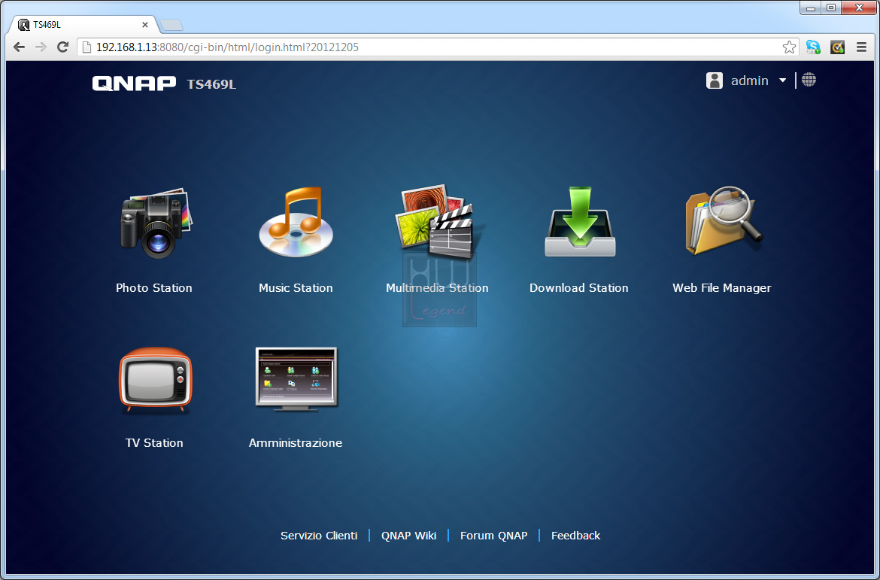Click the TV Station label
Viewport: 880px width, 580px height.
coord(154,443)
